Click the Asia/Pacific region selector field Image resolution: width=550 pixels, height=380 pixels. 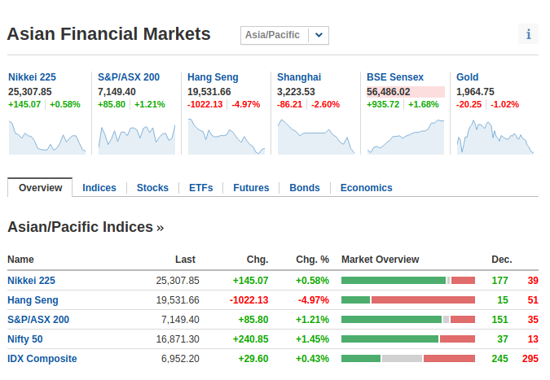284,35
